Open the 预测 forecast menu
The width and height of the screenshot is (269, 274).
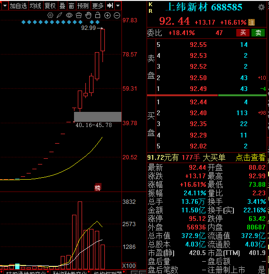pos(83,6)
